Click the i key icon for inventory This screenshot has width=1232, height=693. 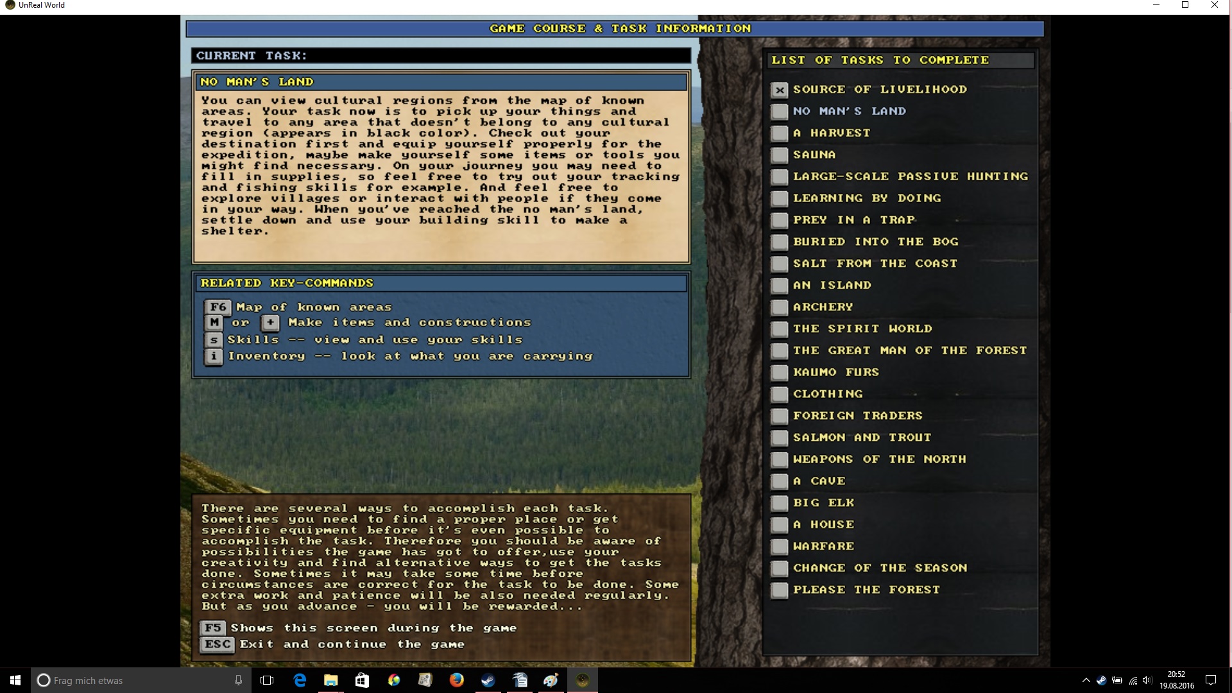pos(214,356)
